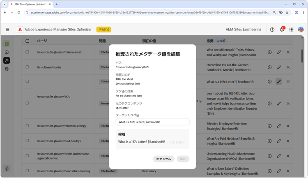Viewport: 308px width, 178px height.
Task: Edit the 147c description recommendation
Action: [x=279, y=104]
